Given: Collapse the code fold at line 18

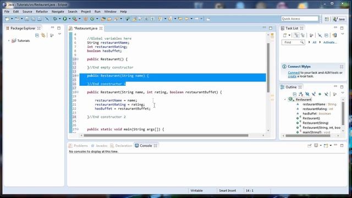Looking at the screenshot, I should pyautogui.click(x=78, y=92).
